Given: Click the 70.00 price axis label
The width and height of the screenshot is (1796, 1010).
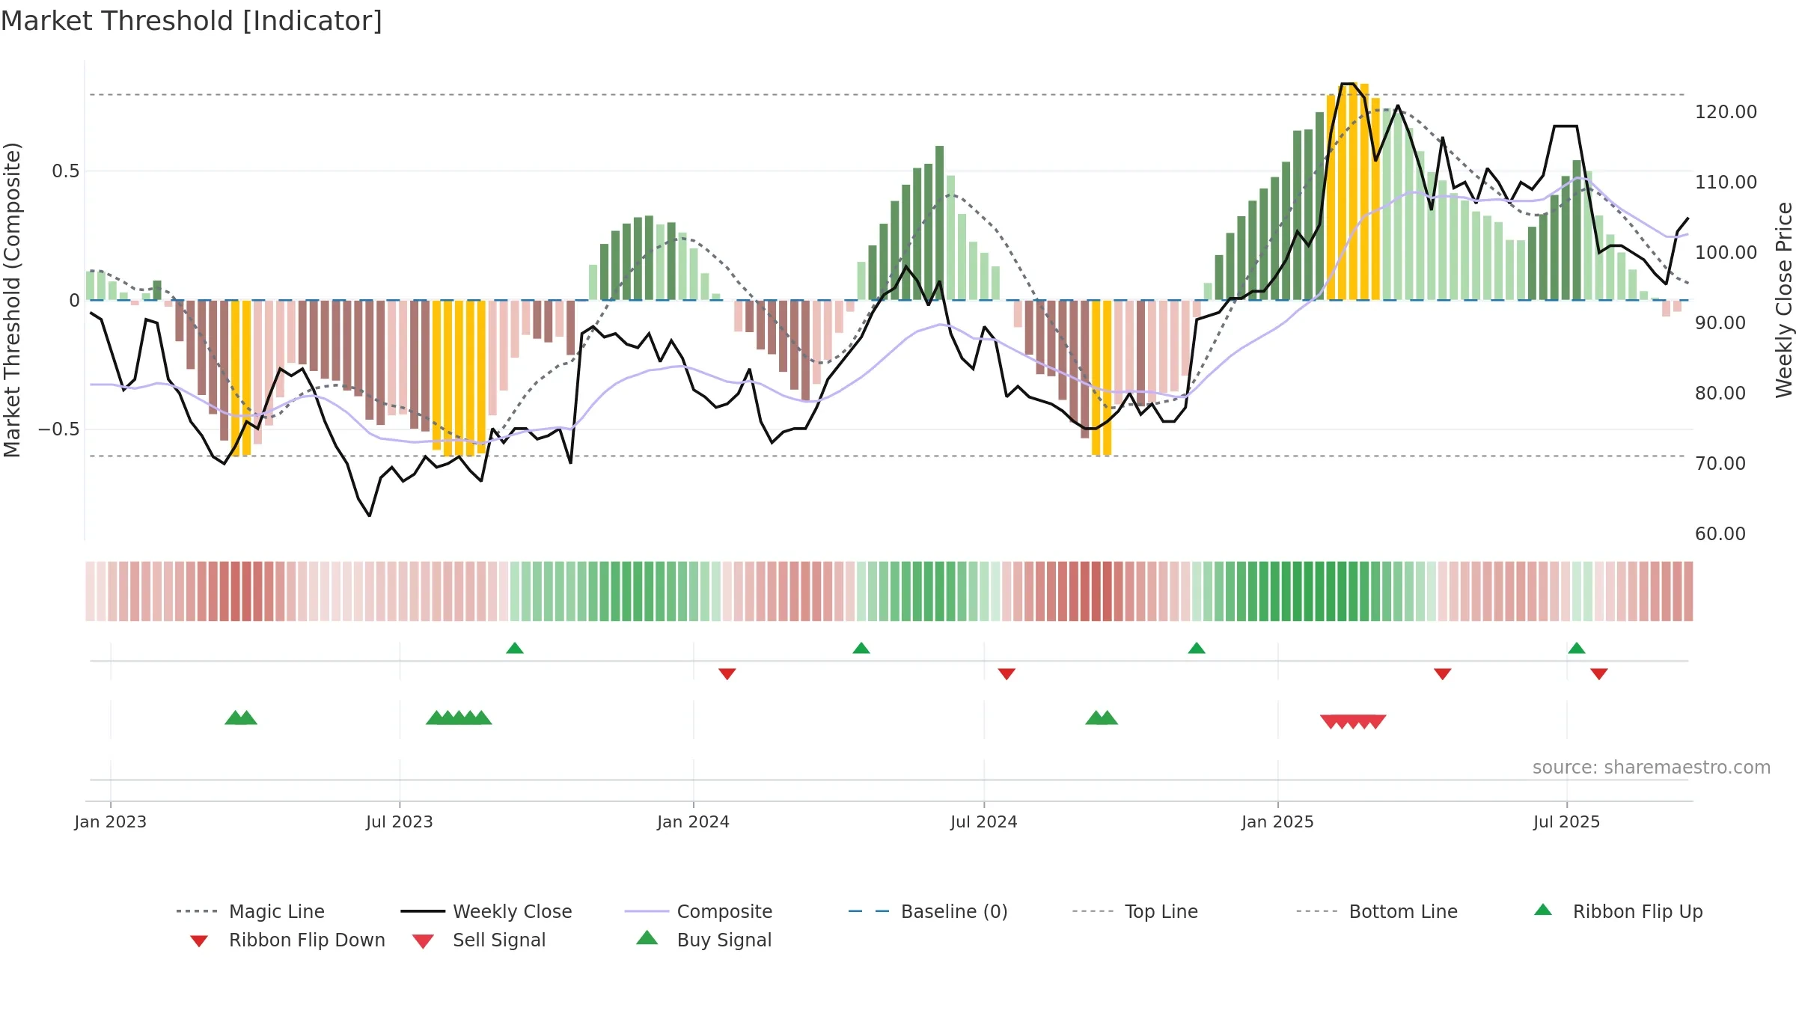Looking at the screenshot, I should coord(1720,464).
